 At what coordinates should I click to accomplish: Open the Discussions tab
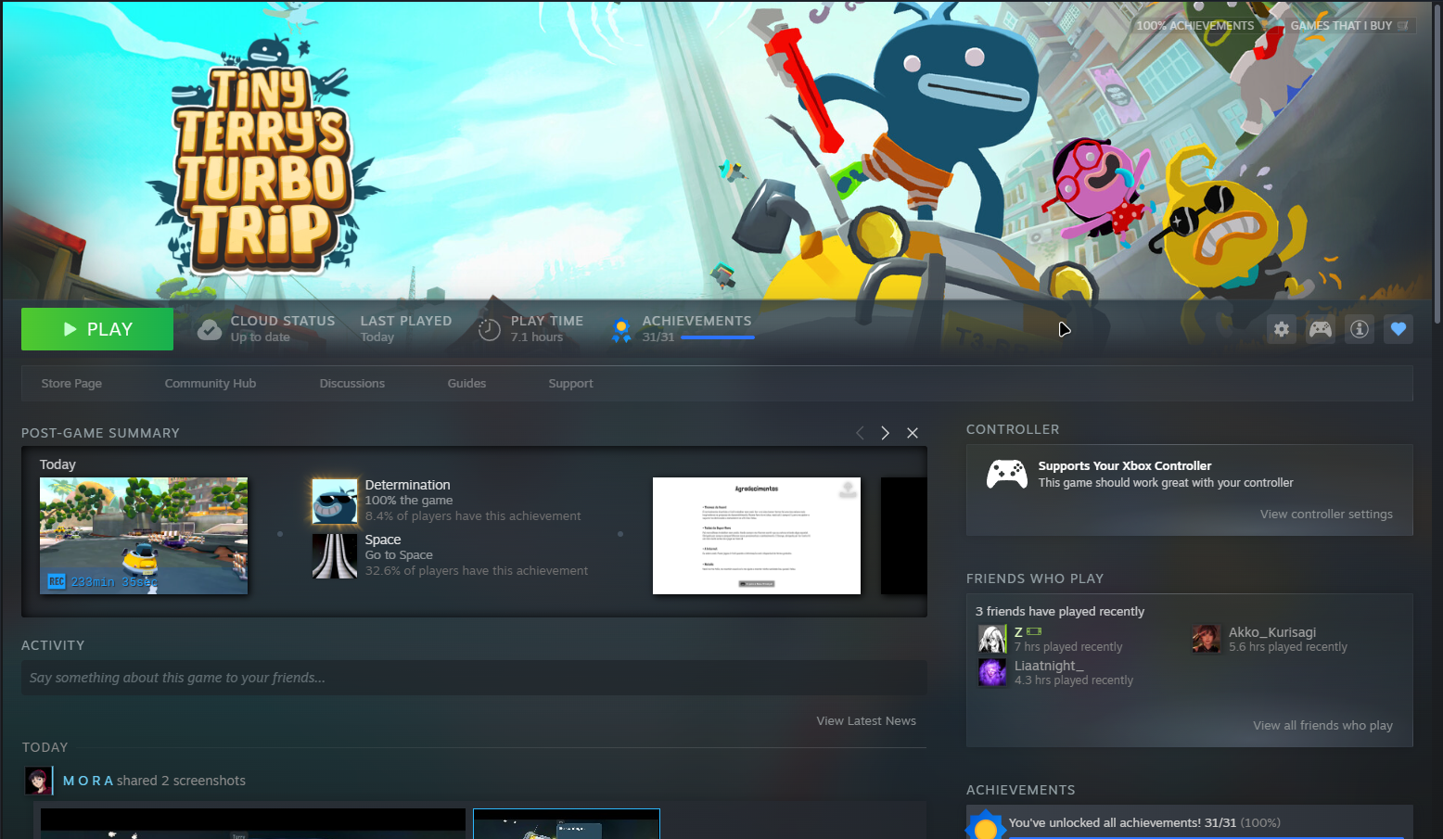click(352, 384)
